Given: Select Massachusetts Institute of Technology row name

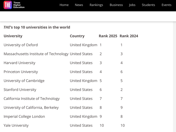Looking at the screenshot, I should click(36, 54).
